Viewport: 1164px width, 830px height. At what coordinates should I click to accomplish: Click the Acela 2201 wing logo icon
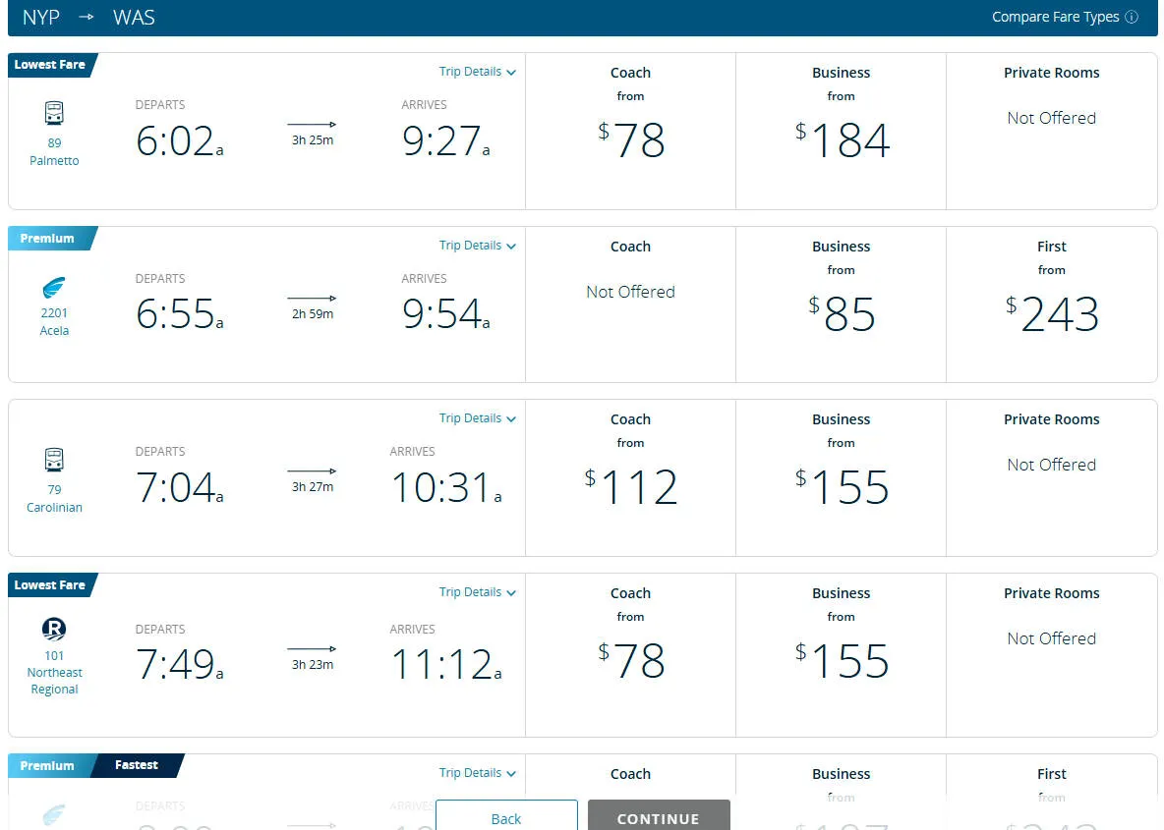pyautogui.click(x=54, y=289)
